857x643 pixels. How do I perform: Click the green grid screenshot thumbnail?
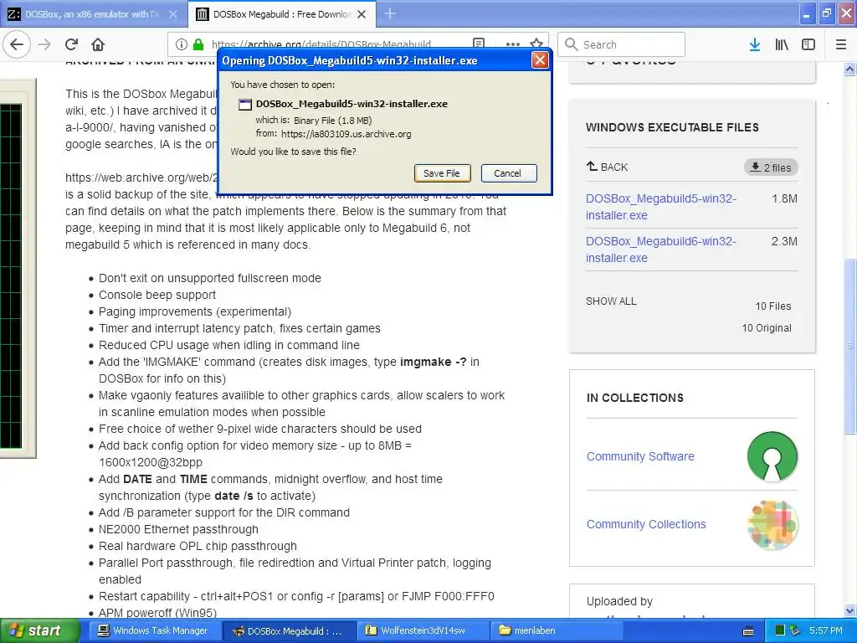(x=11, y=276)
